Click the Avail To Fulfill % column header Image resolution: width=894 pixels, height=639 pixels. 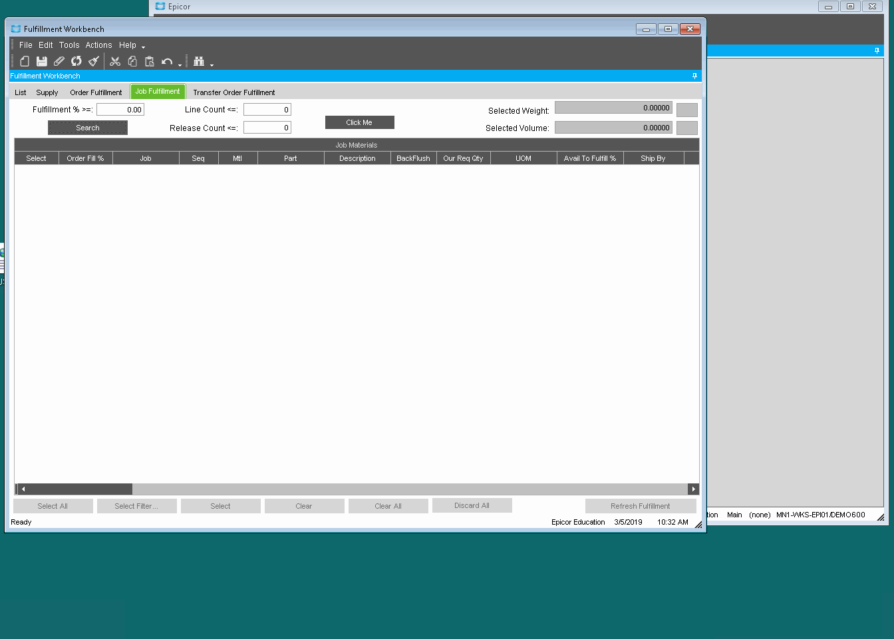click(590, 158)
